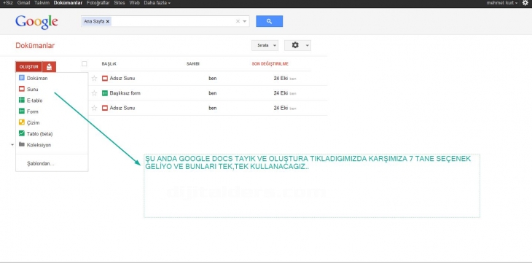Star the Başlıksız form row
Screen dimensions: 532x263
click(94, 93)
